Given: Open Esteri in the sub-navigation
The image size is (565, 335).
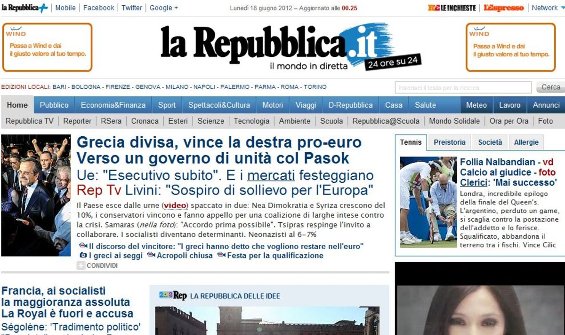Looking at the screenshot, I should (x=178, y=121).
